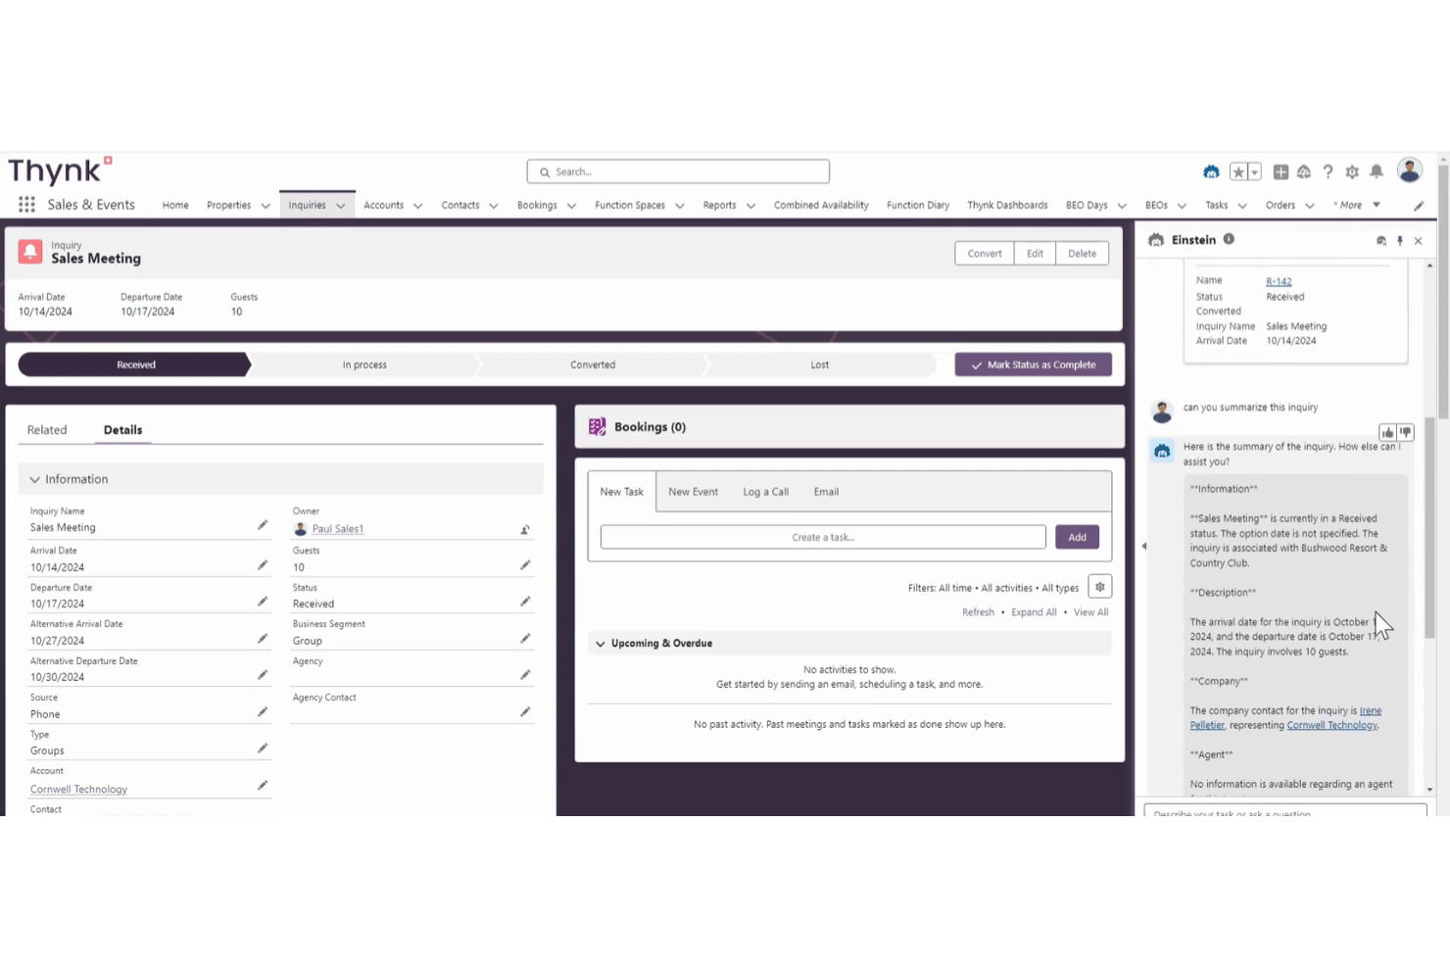This screenshot has height=967, width=1450.
Task: Click the Convert button
Action: [985, 254]
